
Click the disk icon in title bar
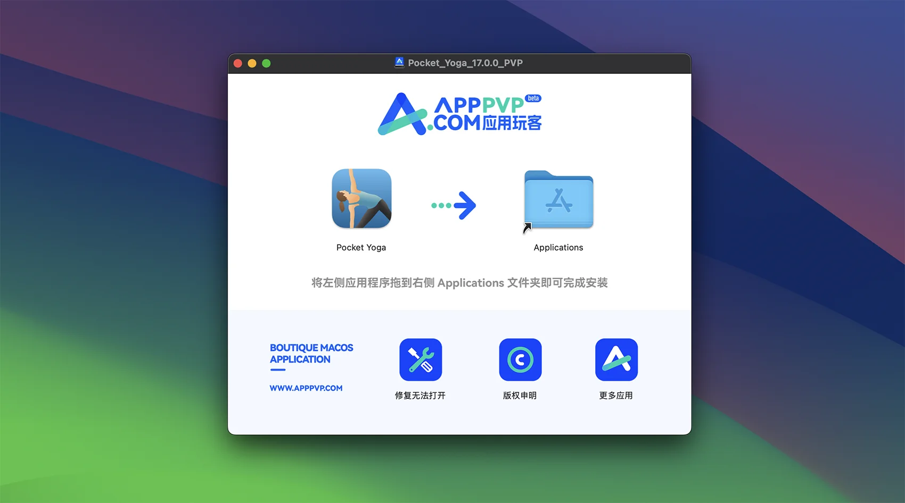pos(399,63)
